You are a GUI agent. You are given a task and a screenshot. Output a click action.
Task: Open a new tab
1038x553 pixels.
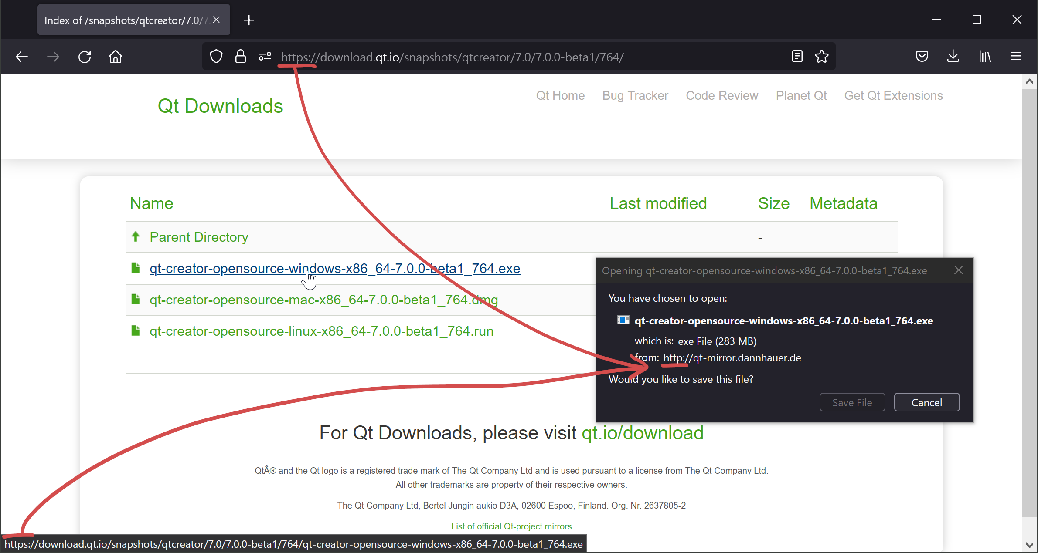tap(249, 20)
